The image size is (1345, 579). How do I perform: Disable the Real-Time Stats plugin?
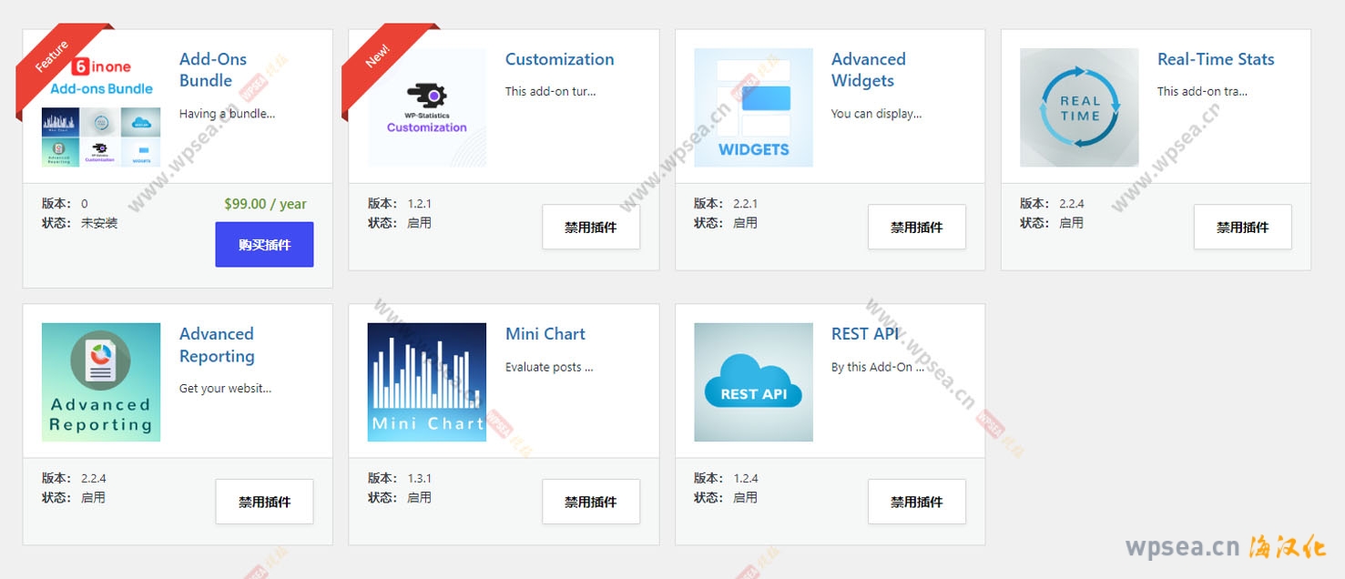(1243, 227)
